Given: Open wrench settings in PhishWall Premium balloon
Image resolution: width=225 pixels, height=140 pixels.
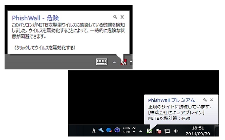Looking at the screenshot, I should [x=205, y=100].
